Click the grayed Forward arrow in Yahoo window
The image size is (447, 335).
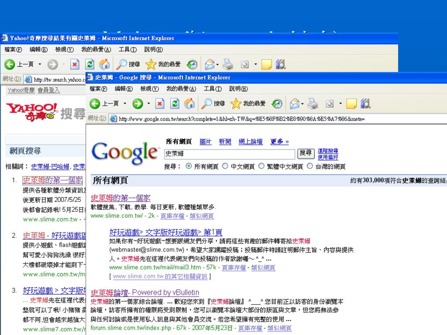click(52, 65)
